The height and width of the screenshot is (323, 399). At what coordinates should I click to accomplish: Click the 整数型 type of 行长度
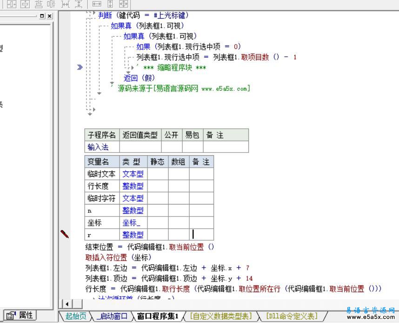[133, 186]
